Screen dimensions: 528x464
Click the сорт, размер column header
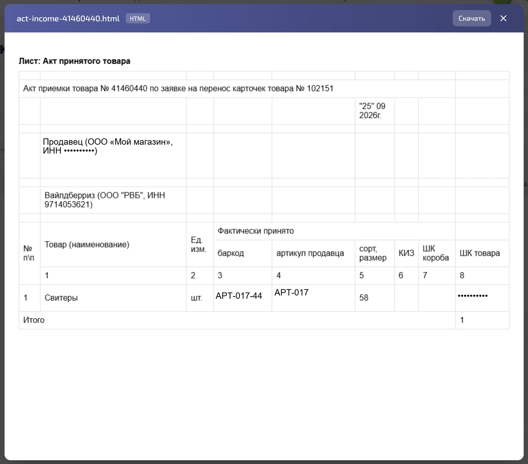pos(375,253)
